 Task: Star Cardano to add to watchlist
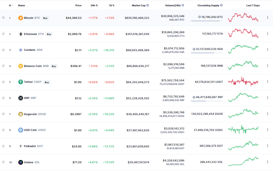point(3,50)
